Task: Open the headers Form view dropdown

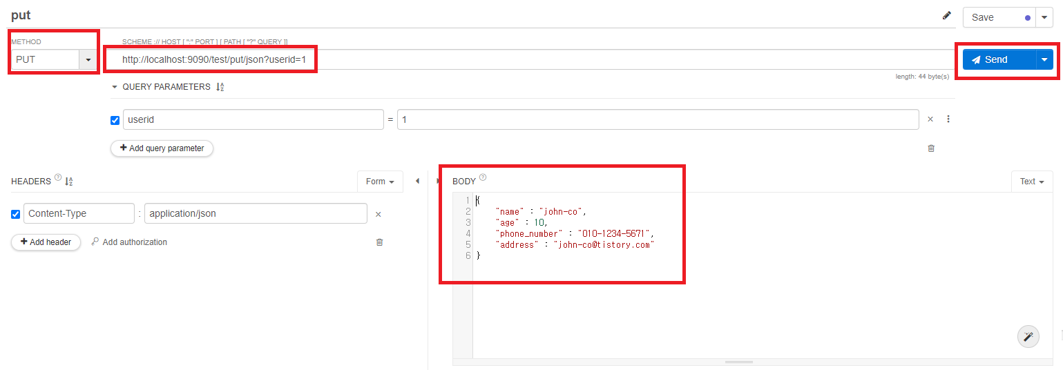Action: [381, 182]
